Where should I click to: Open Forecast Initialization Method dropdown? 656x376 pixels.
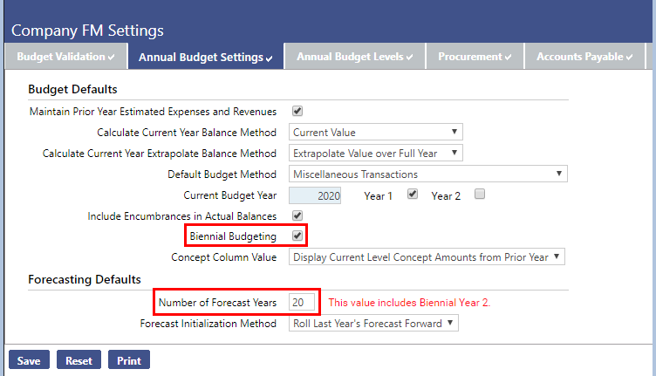coord(373,323)
